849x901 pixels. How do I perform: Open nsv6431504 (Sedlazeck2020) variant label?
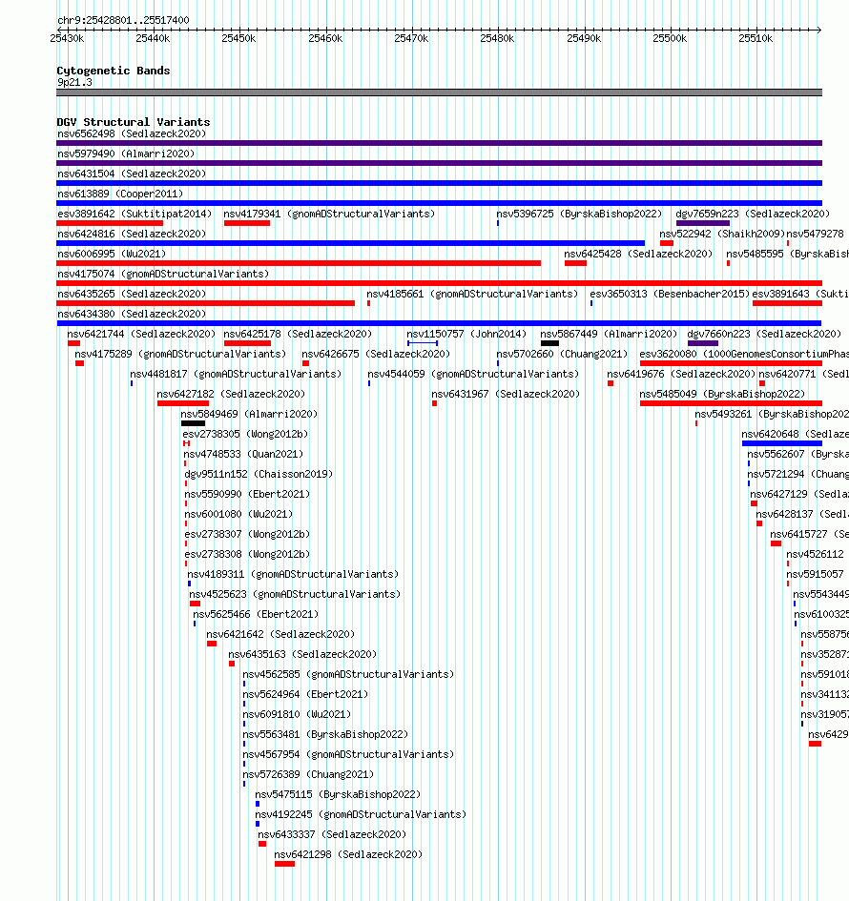point(132,174)
